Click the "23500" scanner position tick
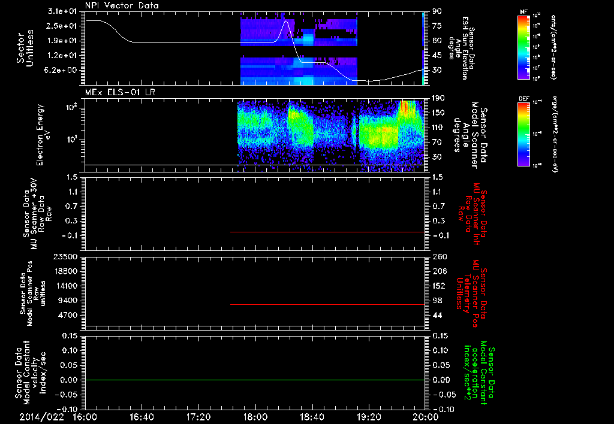This screenshot has width=614, height=424. tap(66, 256)
